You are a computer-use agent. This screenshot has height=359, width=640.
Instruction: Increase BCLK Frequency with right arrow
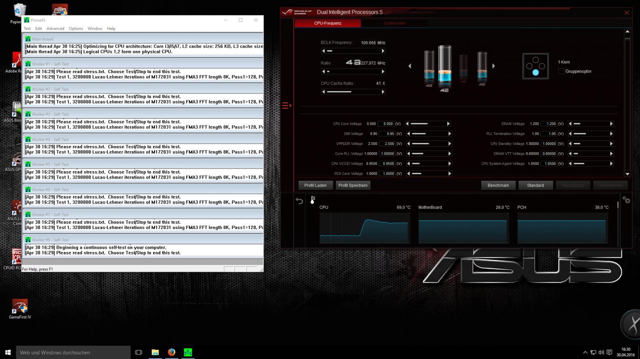pos(383,51)
